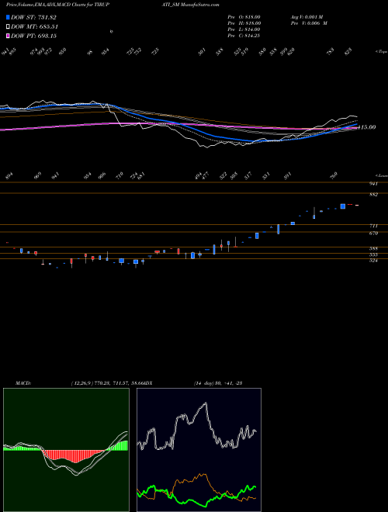This screenshot has width=388, height=512.
Task: Click the 'Lows' label at the right edge
Action: 382,175
